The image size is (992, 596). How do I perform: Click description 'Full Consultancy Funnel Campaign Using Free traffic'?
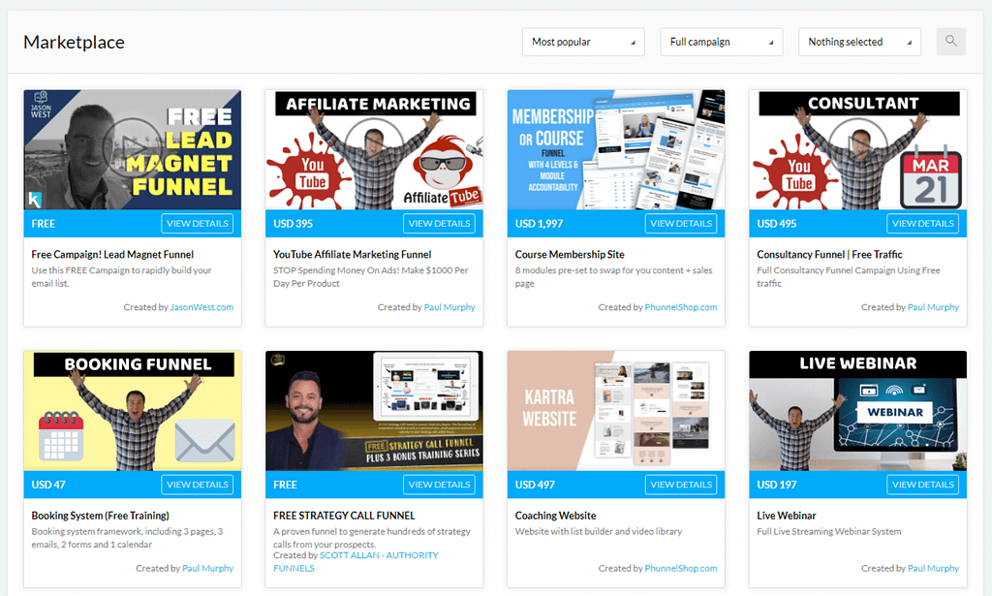tap(849, 276)
